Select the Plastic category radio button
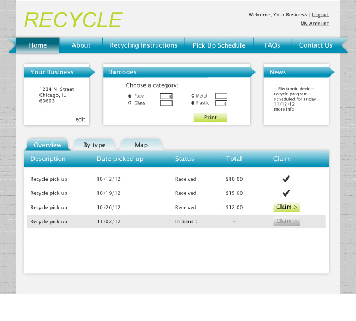The height and width of the screenshot is (321, 356). [193, 103]
